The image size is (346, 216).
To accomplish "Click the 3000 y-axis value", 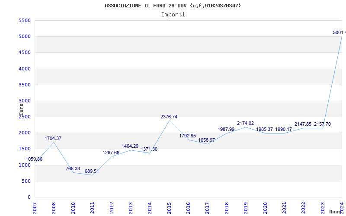I will click(x=25, y=101).
